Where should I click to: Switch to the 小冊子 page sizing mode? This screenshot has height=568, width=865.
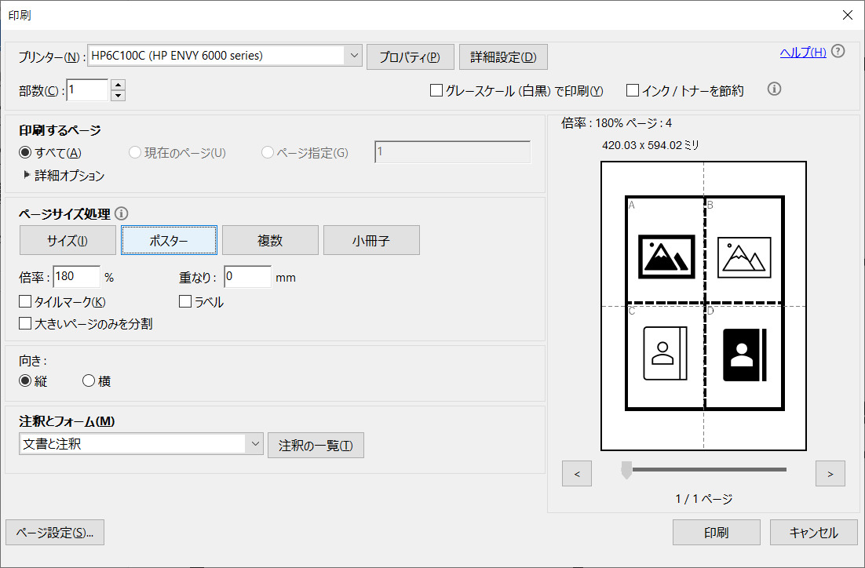(371, 241)
